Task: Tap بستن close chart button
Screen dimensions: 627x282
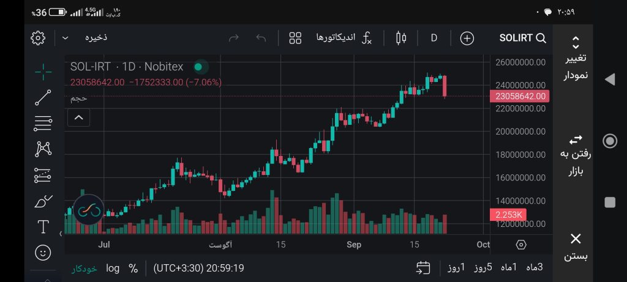Action: tap(576, 247)
